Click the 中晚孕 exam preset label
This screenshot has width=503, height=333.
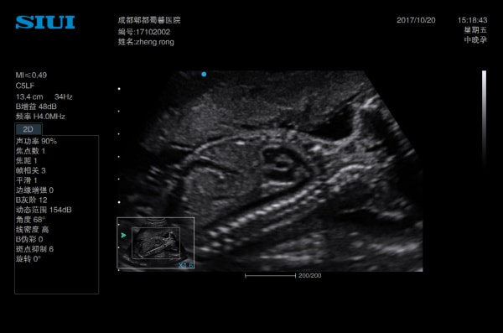(x=475, y=39)
